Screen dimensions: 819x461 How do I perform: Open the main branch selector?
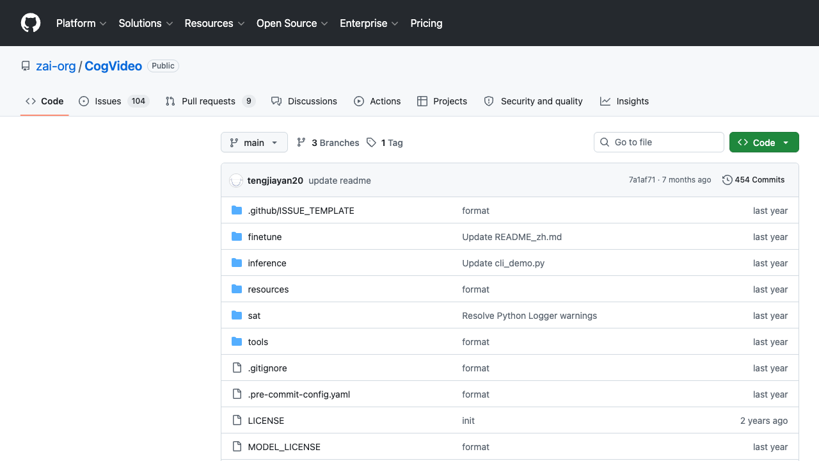click(x=254, y=143)
